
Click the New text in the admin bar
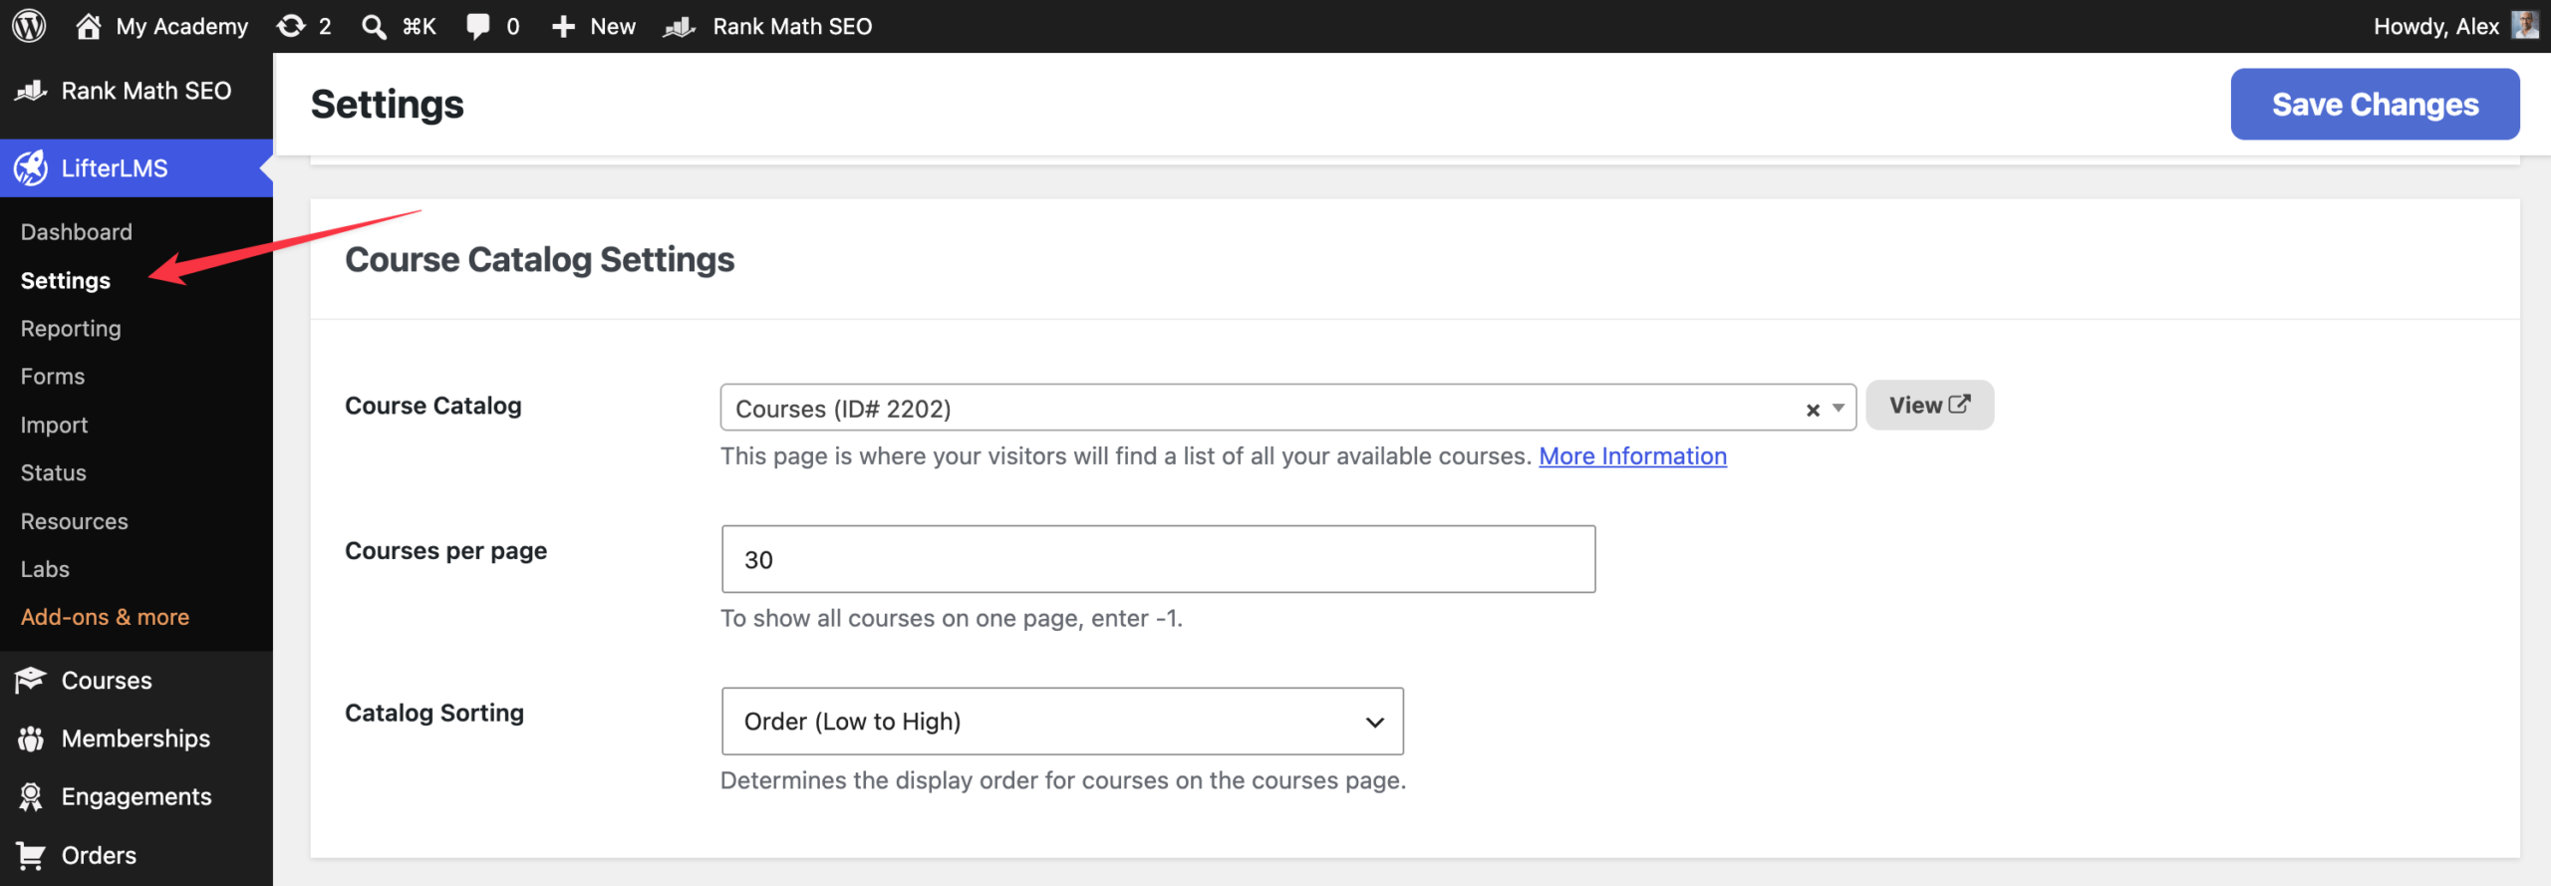coord(613,26)
